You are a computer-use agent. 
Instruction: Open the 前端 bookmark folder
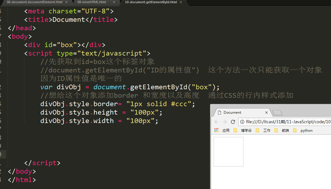click(x=282, y=131)
